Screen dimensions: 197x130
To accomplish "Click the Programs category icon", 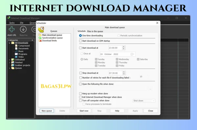I will (16, 54).
